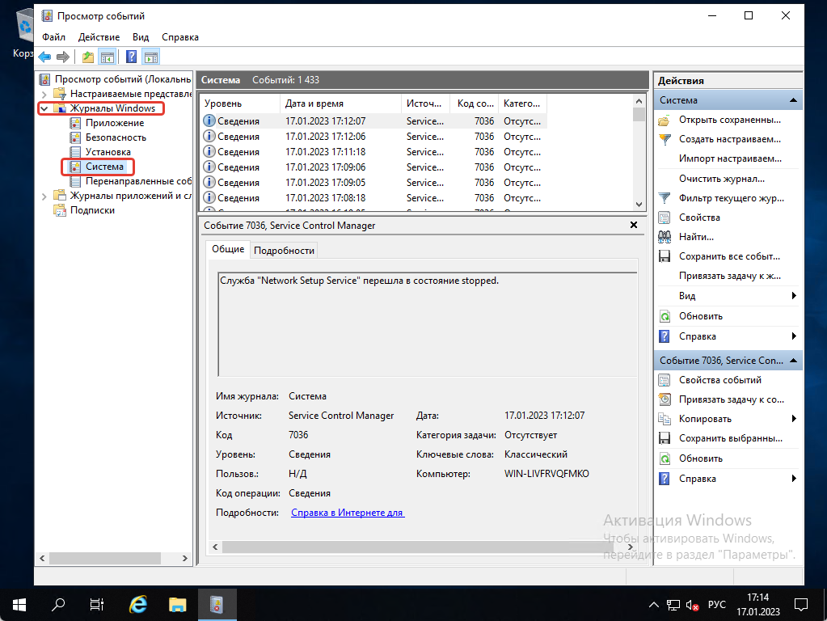Select the Приложение log in tree

click(115, 123)
